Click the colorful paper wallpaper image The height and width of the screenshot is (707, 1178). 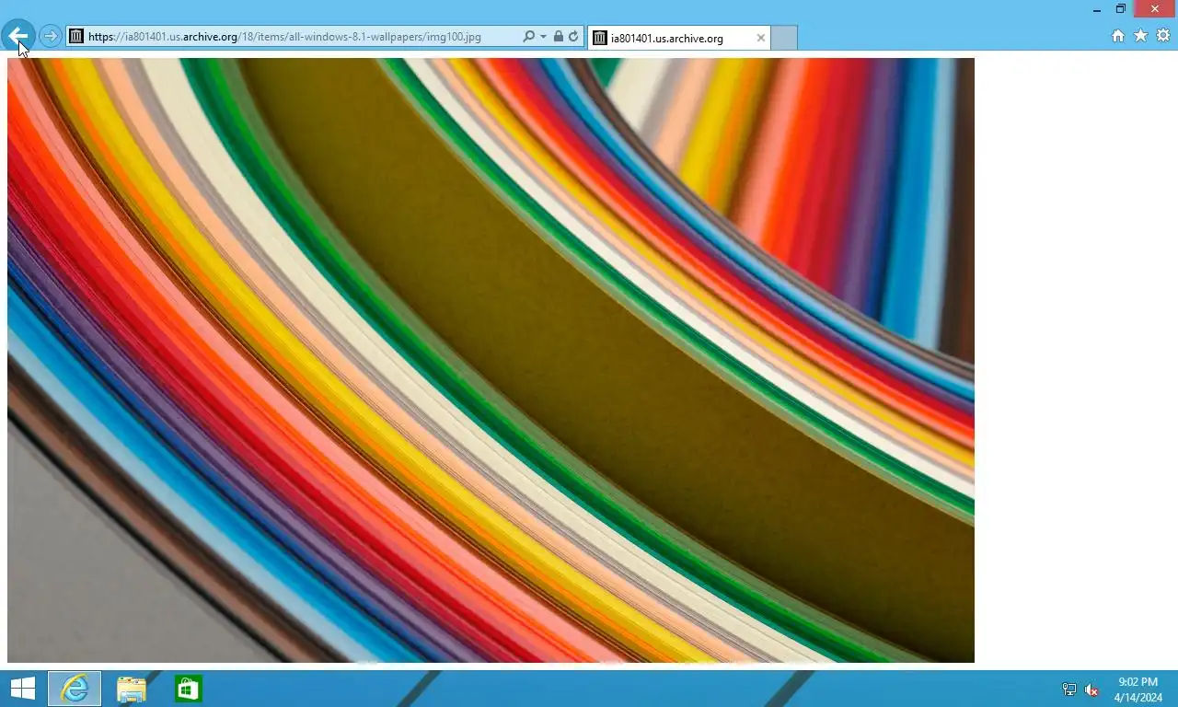tap(491, 360)
